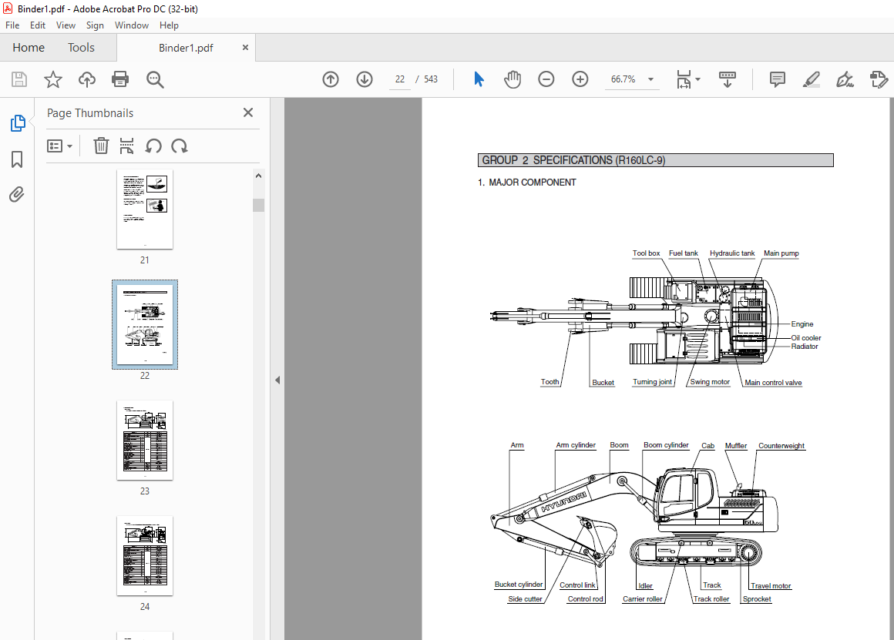Screen dimensions: 894x640
Task: Collapse the left navigation pane
Action: point(277,380)
